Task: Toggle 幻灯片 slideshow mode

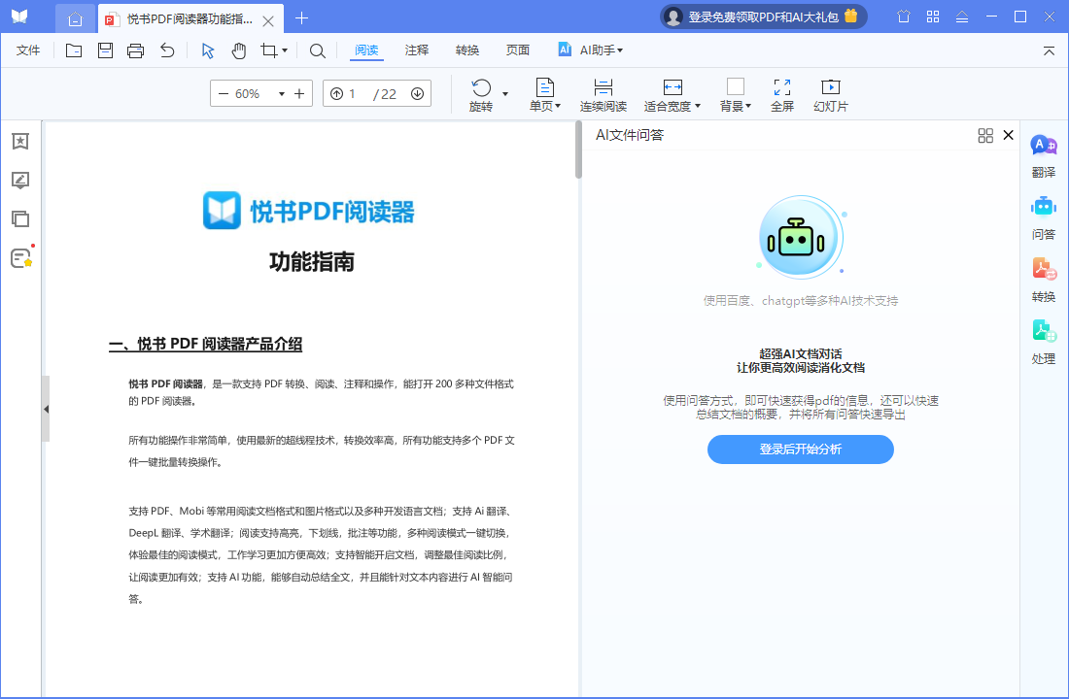Action: (x=831, y=93)
